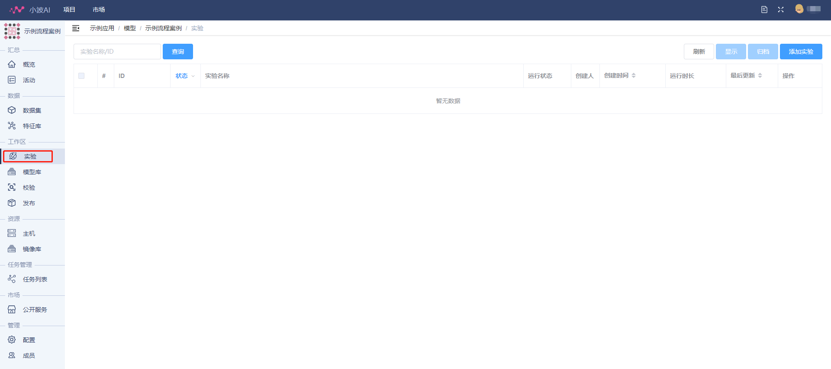
Task: Click the server icon beside 主机
Action: 12,233
